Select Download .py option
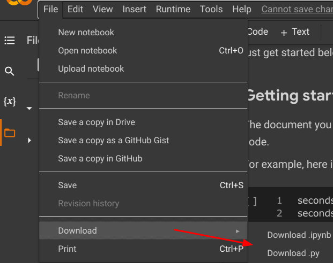The width and height of the screenshot is (333, 263). pyautogui.click(x=293, y=253)
